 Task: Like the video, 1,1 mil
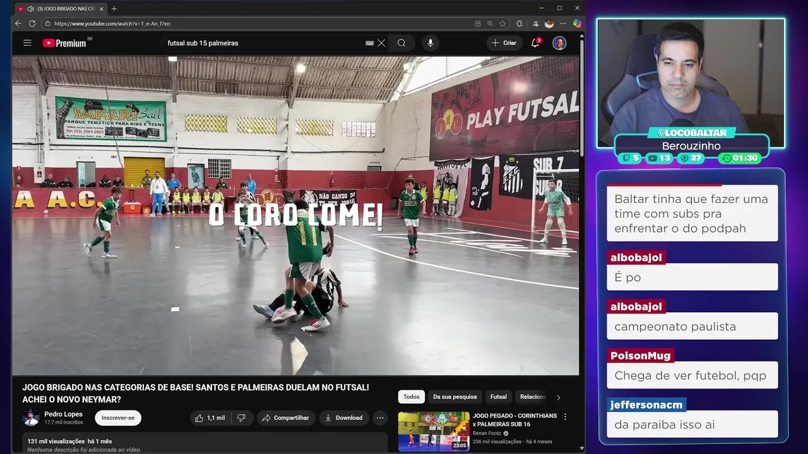pos(211,418)
